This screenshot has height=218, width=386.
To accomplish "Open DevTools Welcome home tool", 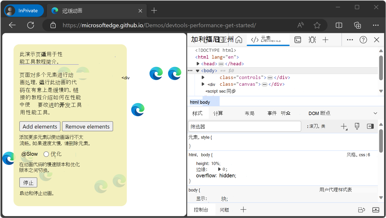I will (239, 40).
